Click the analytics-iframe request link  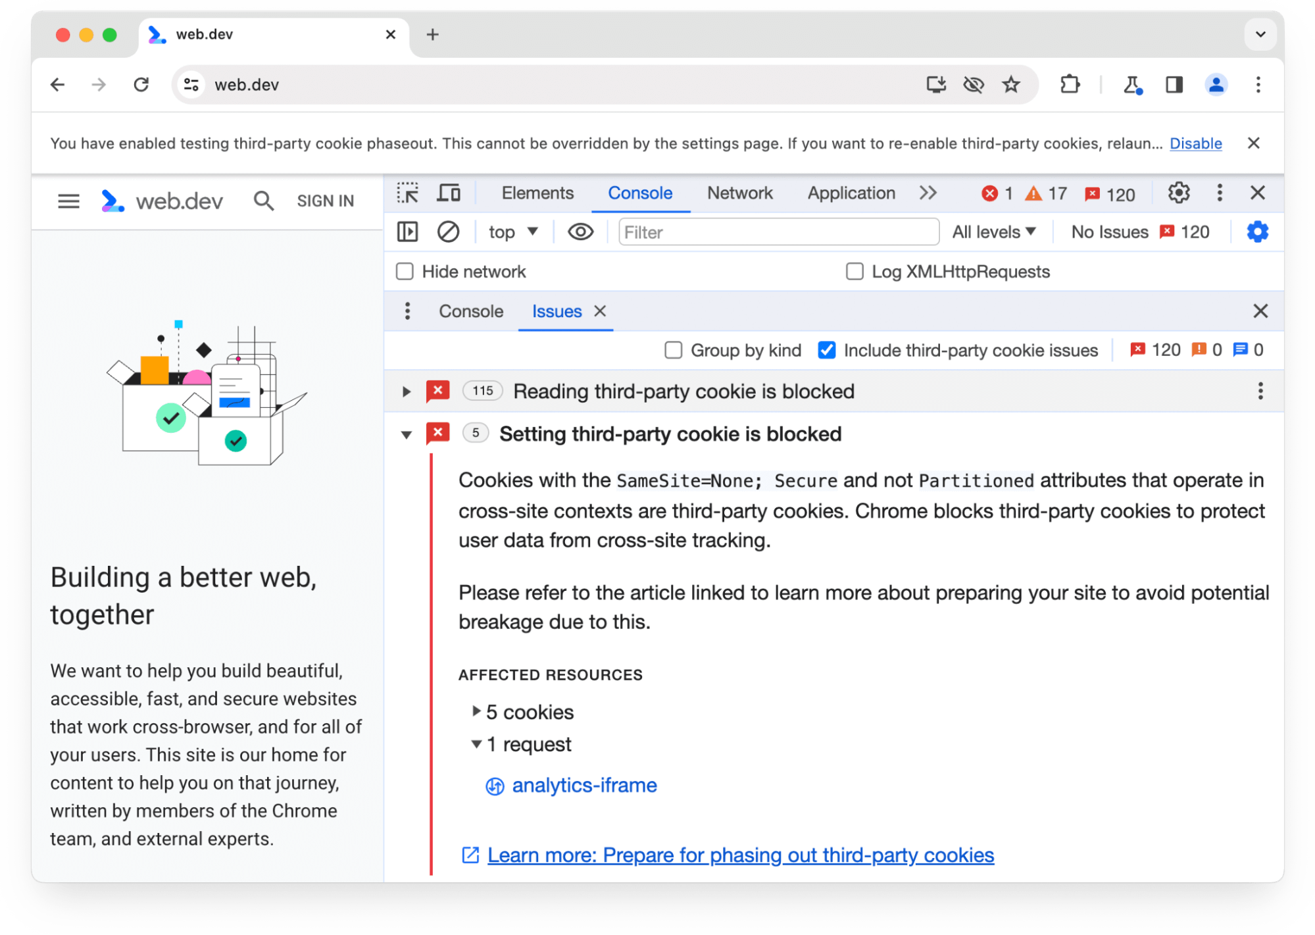[x=585, y=785]
